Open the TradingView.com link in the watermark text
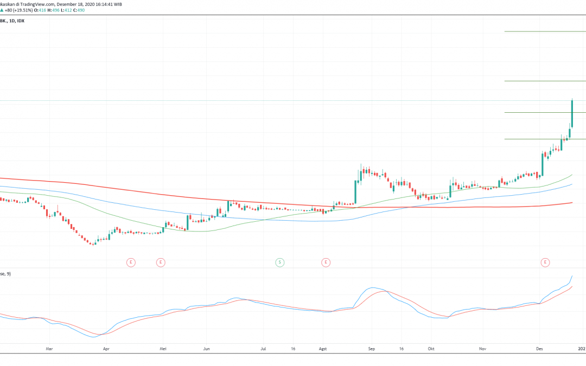The height and width of the screenshot is (366, 586). (x=38, y=4)
